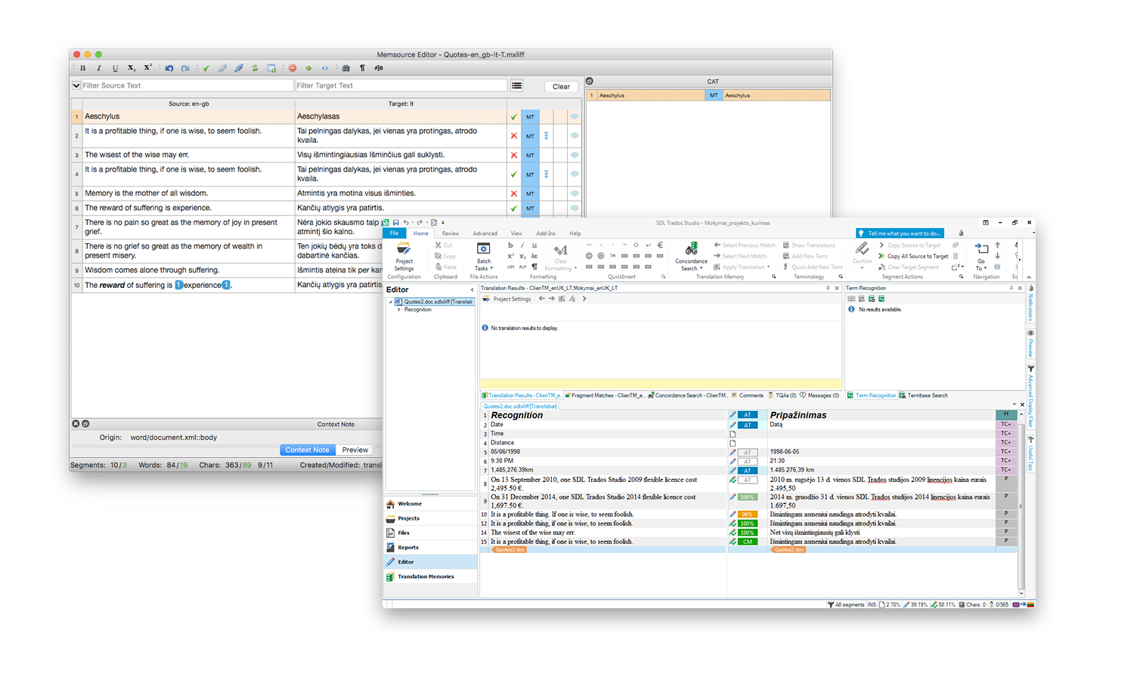
Task: Click Bold icon in Memsource Editor toolbar
Action: 83,68
